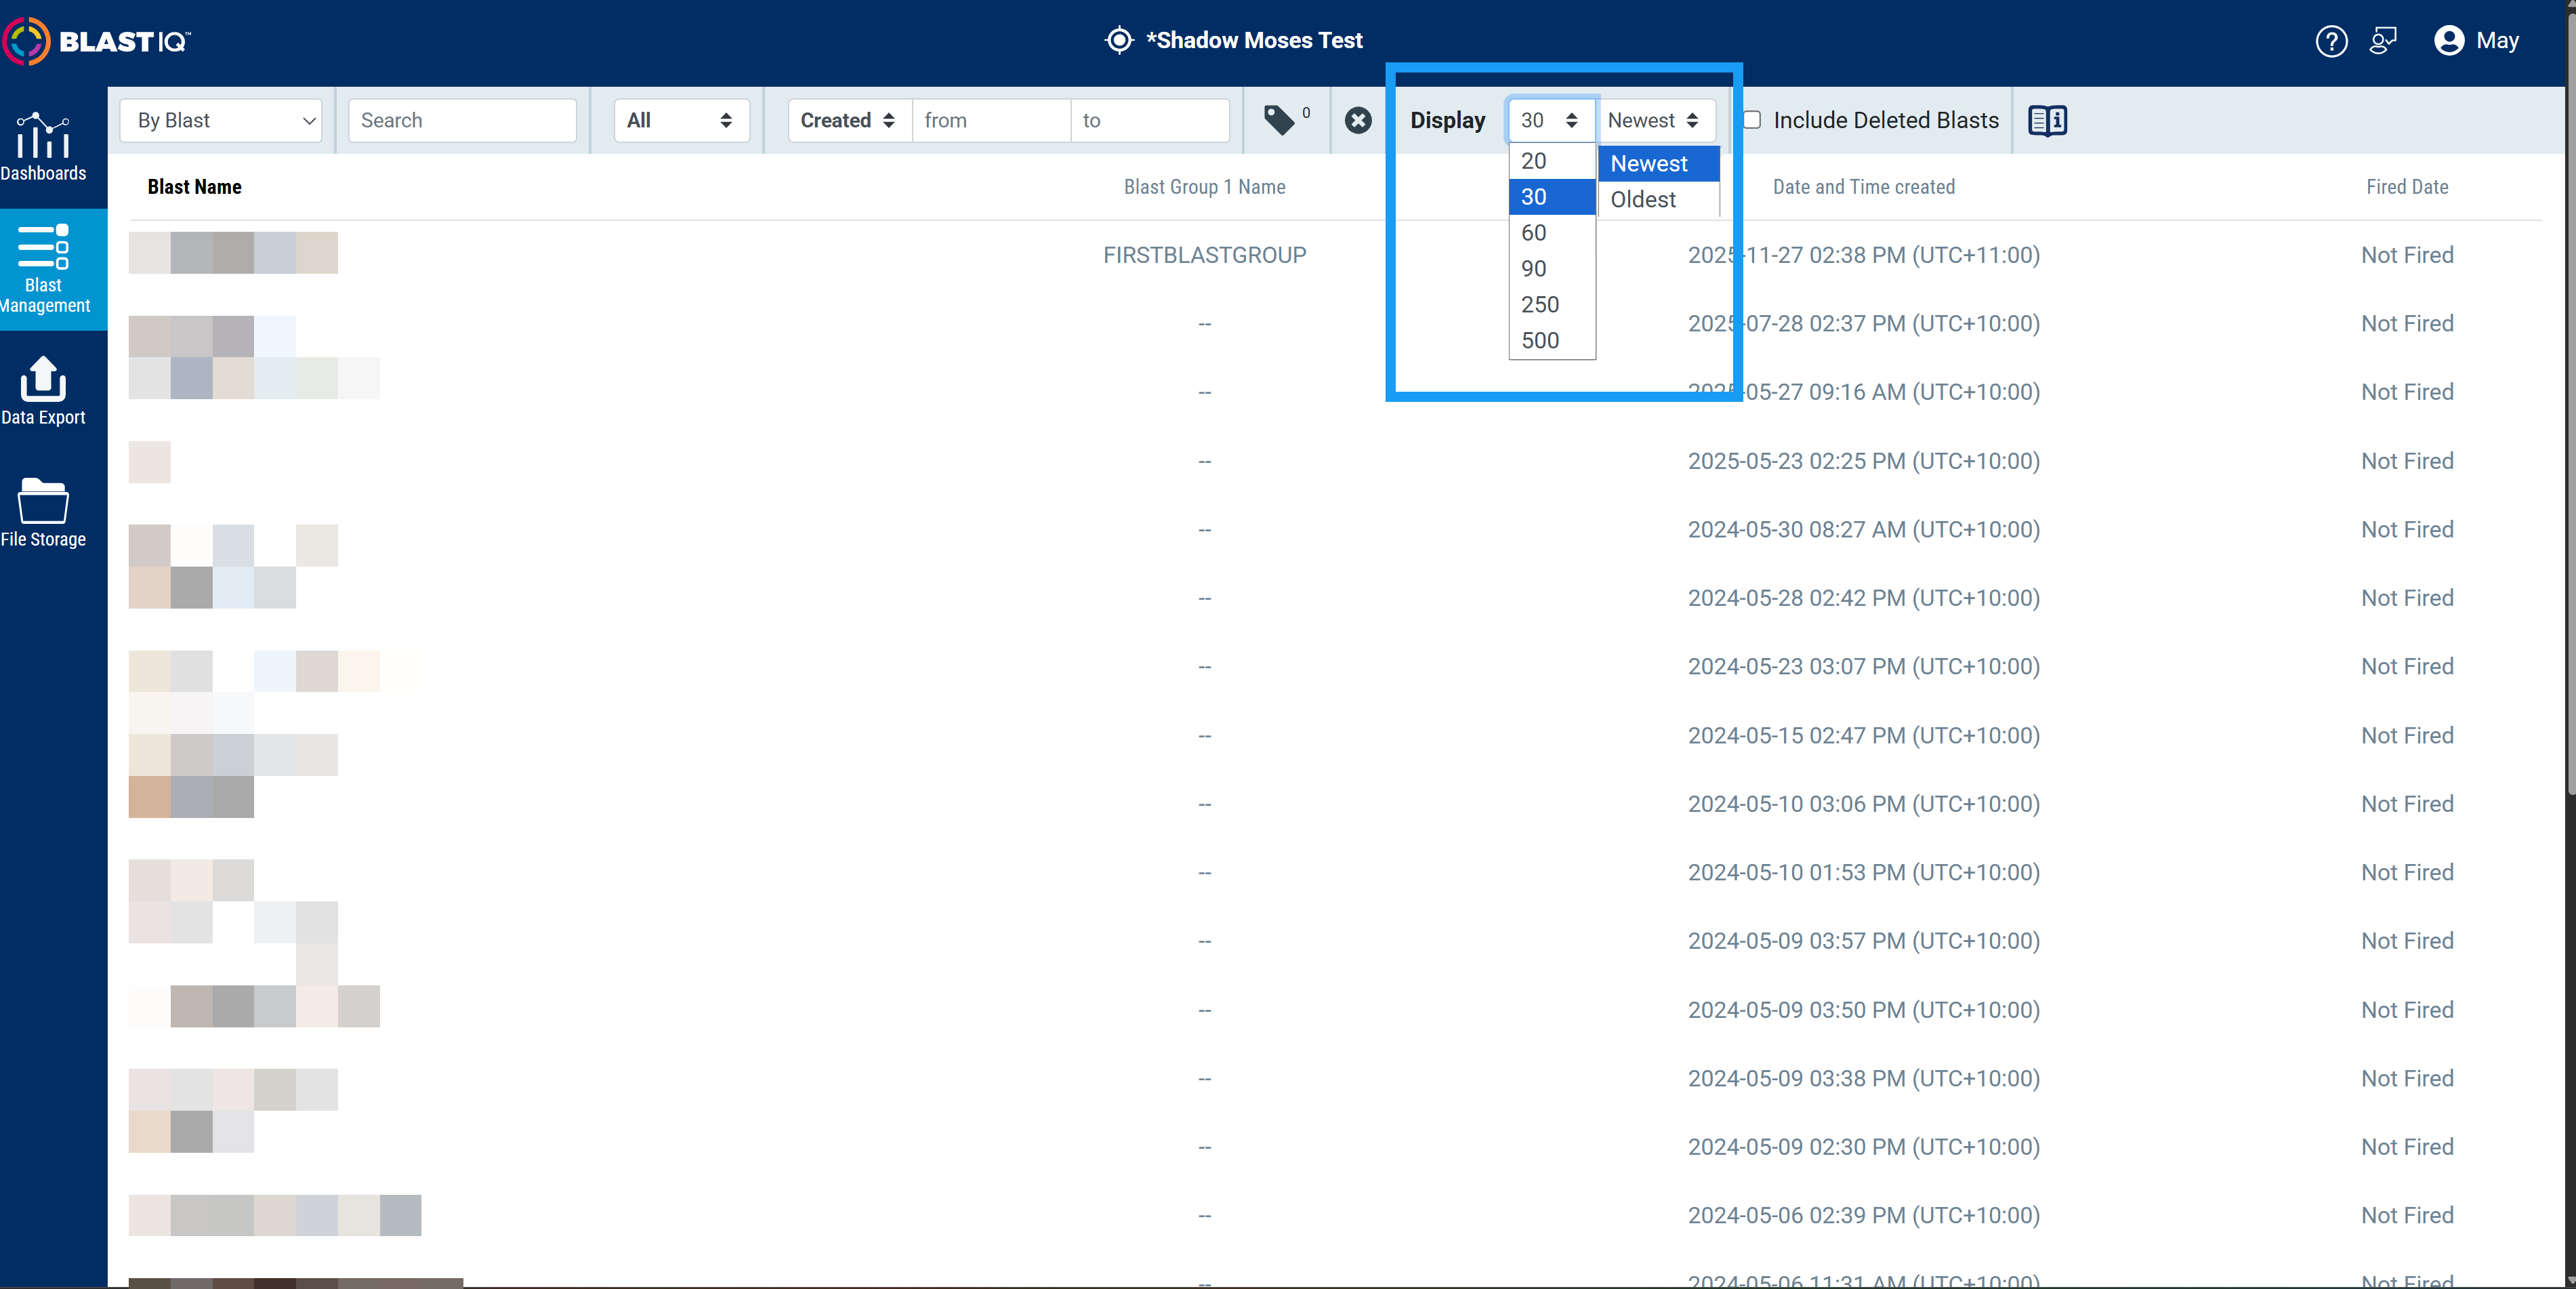Click FIRSTBLASTGROUP group name
This screenshot has height=1289, width=2576.
tap(1204, 255)
